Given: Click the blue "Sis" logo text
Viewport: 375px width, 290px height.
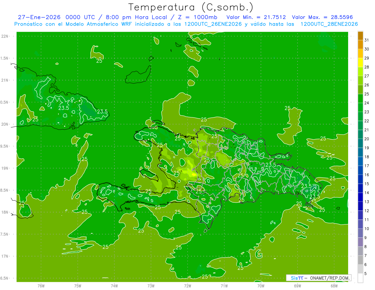Looking at the screenshot, I should [294, 278].
